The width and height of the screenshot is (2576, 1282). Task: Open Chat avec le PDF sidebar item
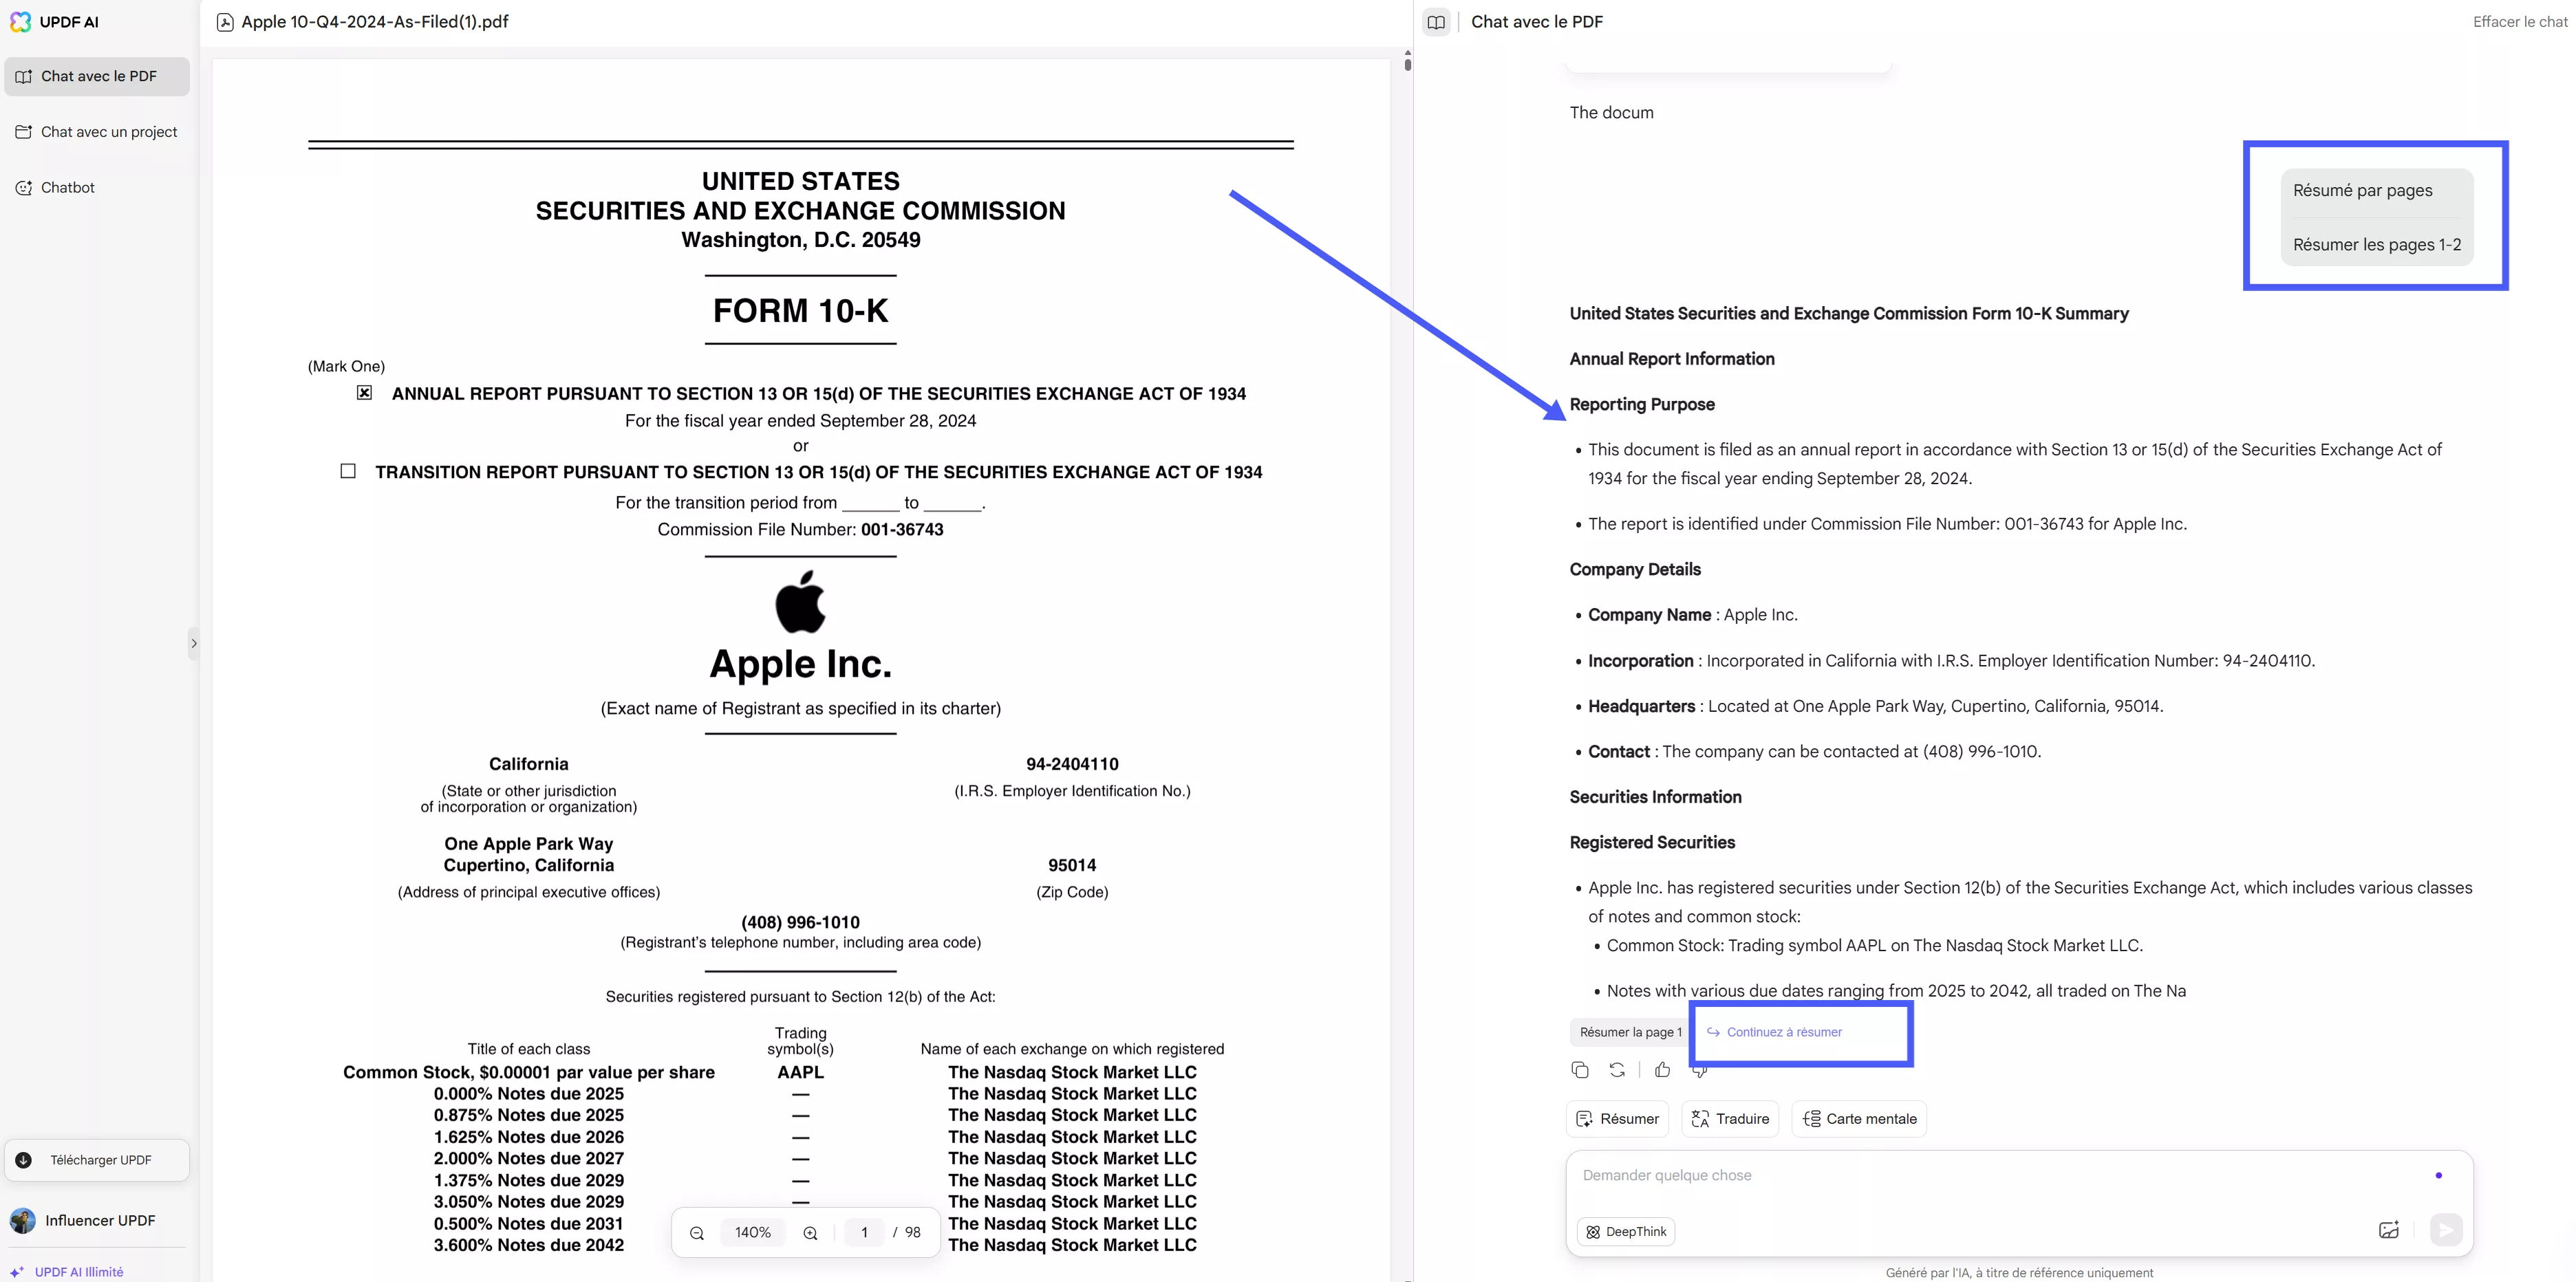point(97,76)
